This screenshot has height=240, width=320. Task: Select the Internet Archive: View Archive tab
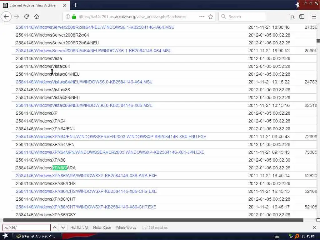point(35,5)
